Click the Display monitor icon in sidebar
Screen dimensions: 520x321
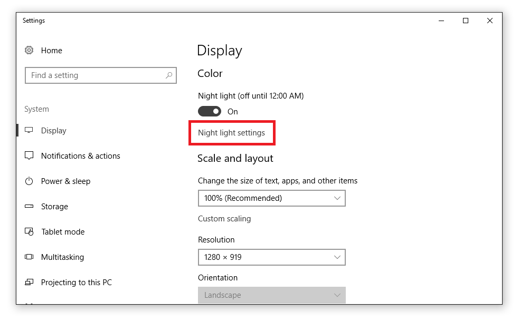click(x=29, y=131)
